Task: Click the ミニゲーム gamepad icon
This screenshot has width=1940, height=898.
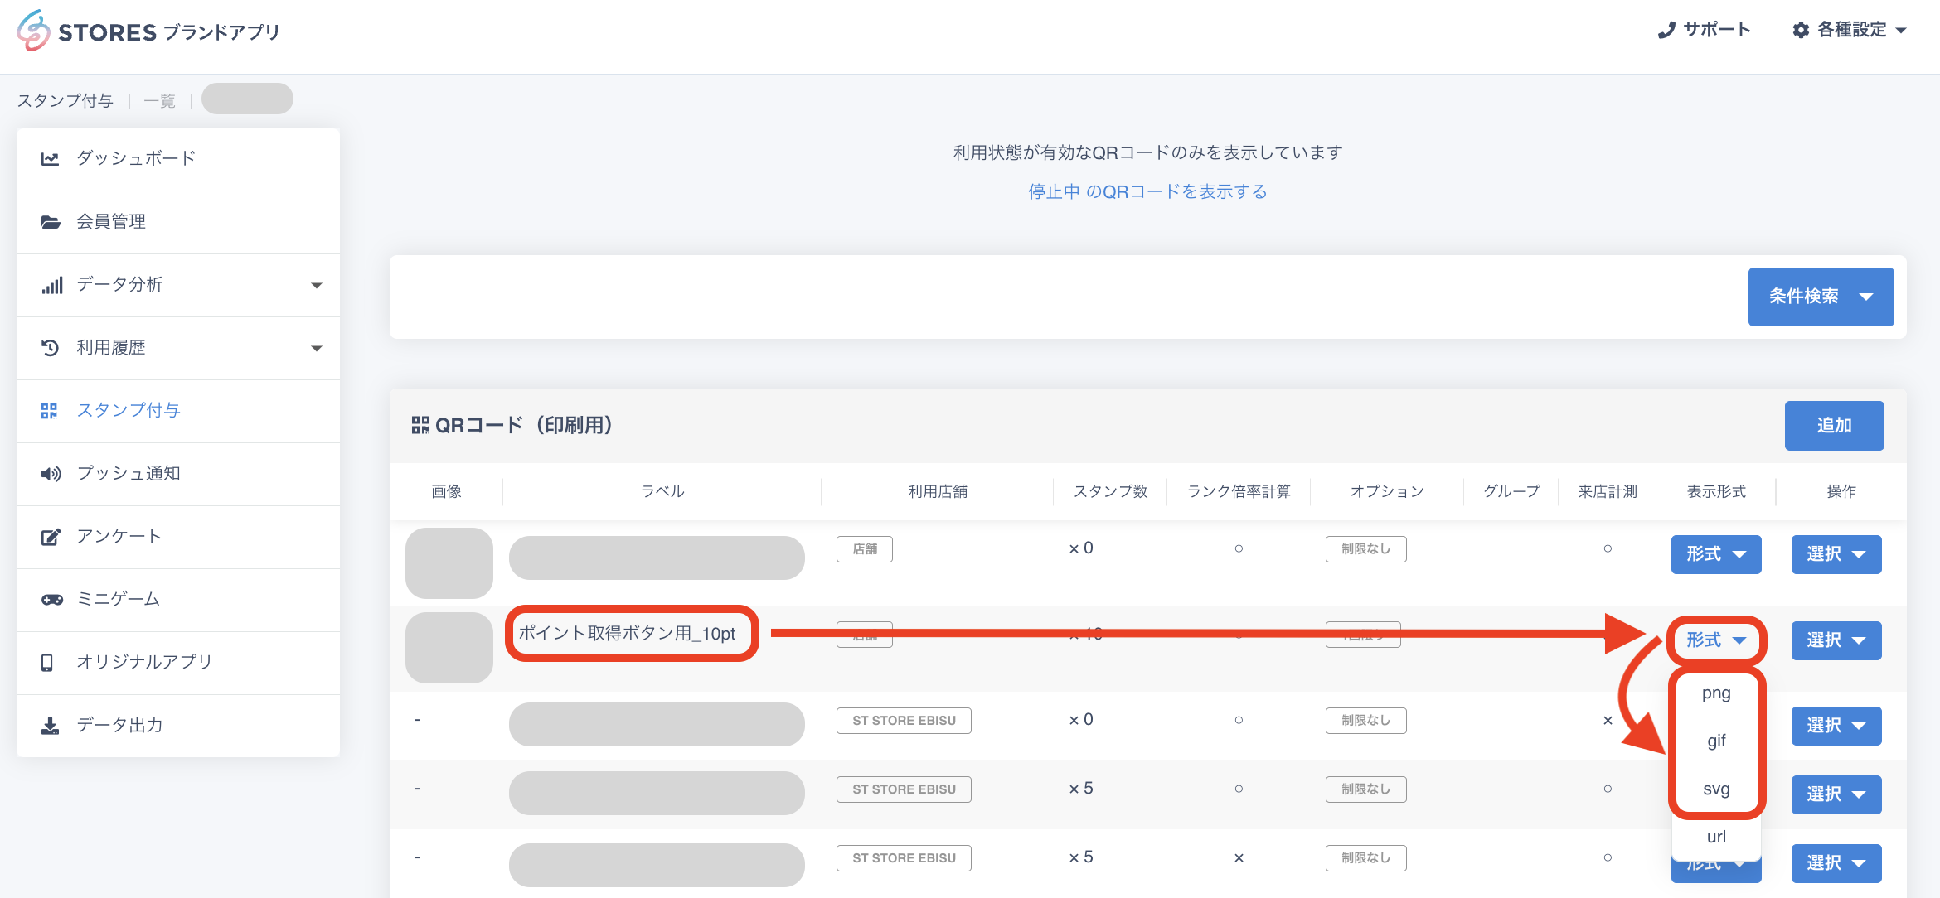Action: 51,600
